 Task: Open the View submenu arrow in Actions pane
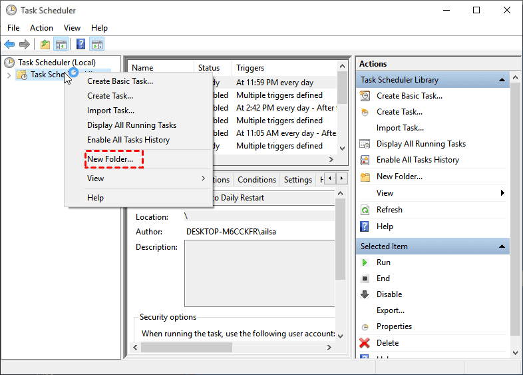[x=502, y=193]
